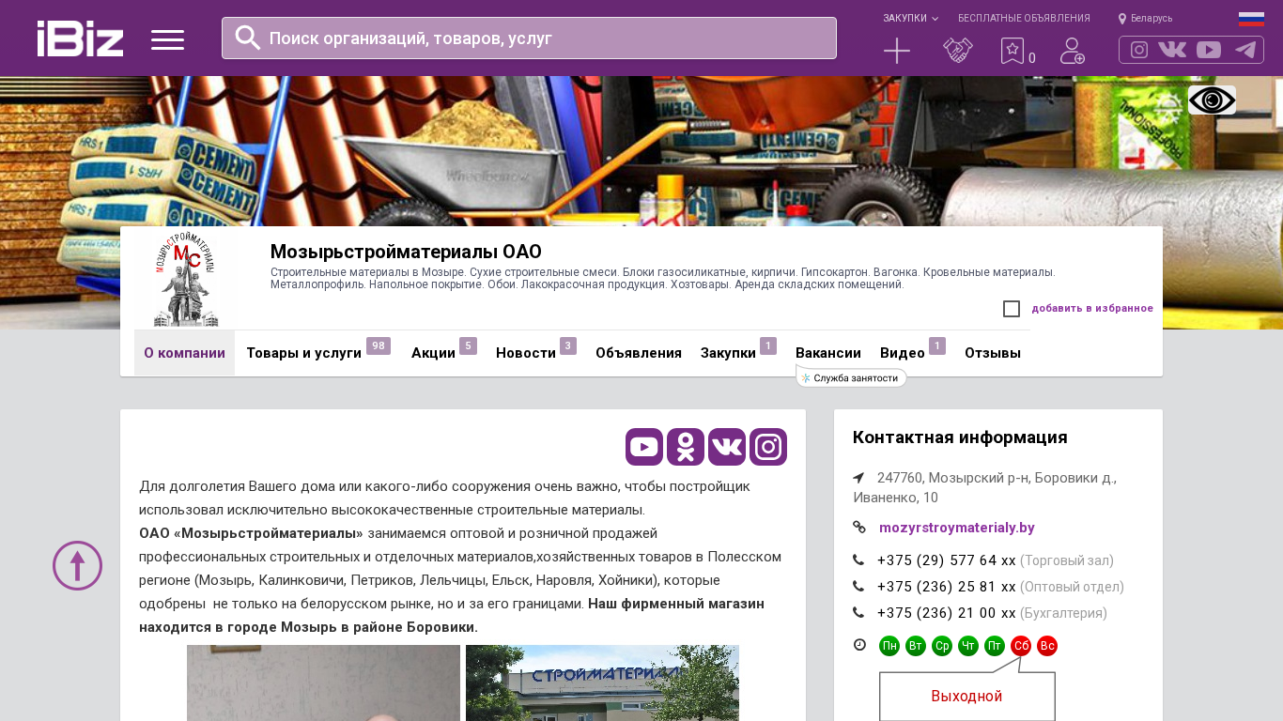1283x721 pixels.
Task: Toggle the eye accessibility view
Action: pos(1212,100)
